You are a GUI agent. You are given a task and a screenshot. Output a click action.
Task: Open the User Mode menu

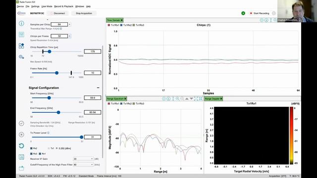(47, 6)
